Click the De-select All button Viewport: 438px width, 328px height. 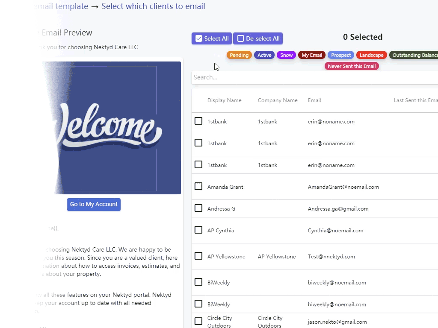tap(258, 38)
